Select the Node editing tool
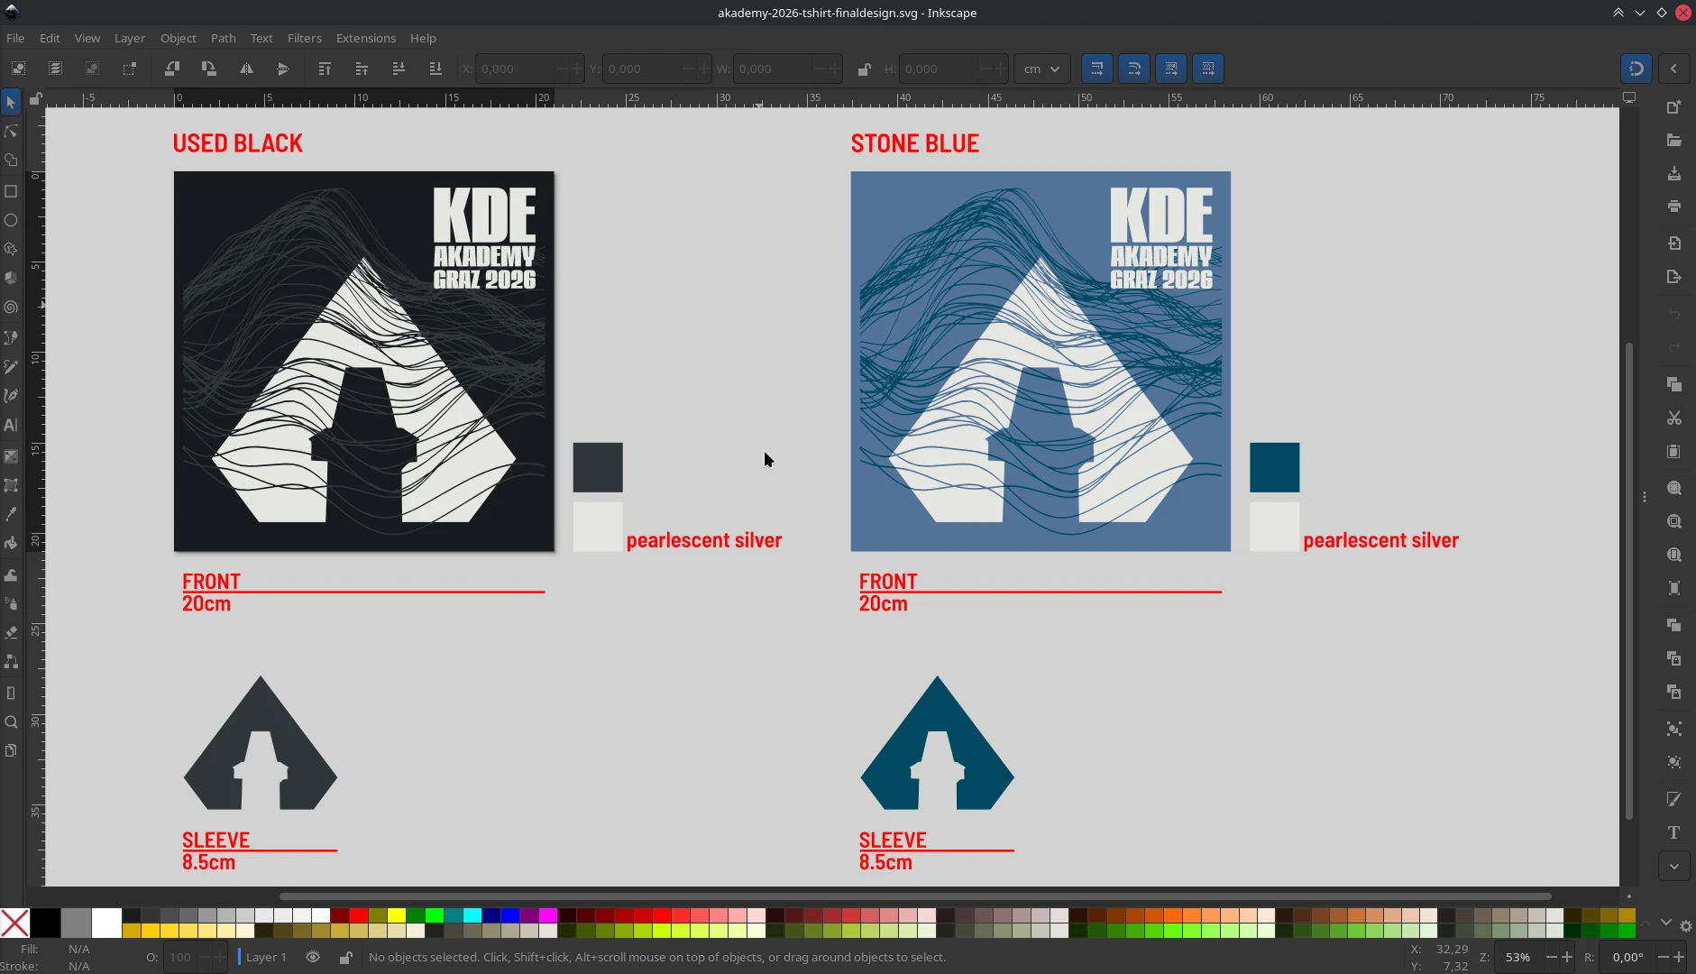Image resolution: width=1696 pixels, height=974 pixels. pyautogui.click(x=11, y=132)
